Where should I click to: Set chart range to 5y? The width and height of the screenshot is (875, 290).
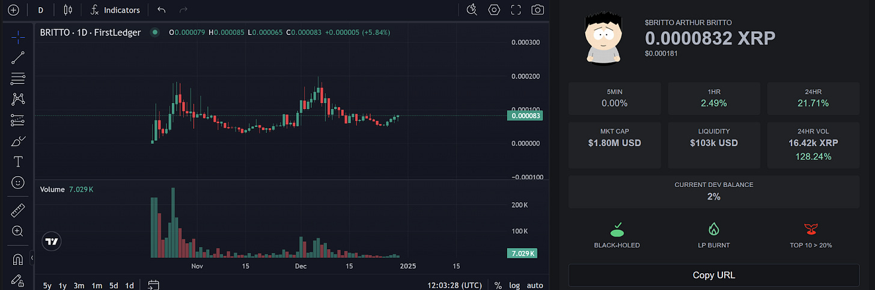47,286
